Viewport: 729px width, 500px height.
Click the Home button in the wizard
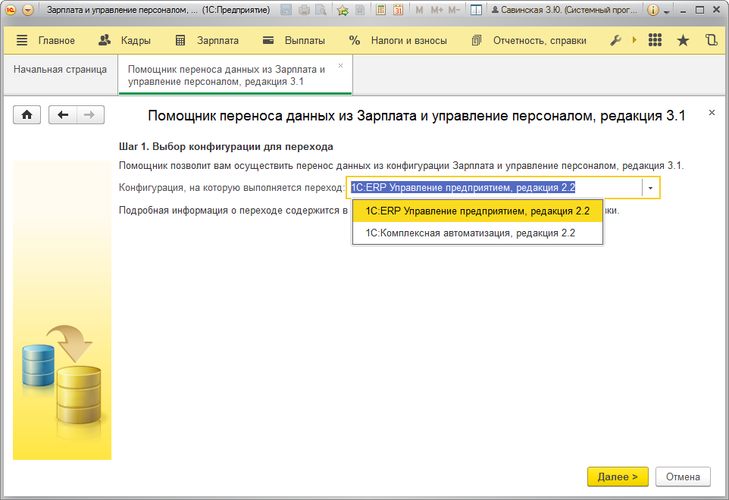pos(27,114)
